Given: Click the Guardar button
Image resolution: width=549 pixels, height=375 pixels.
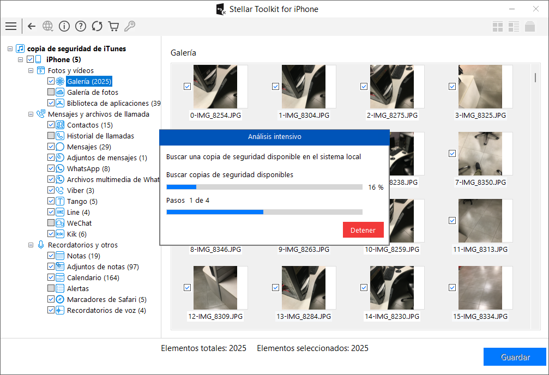Looking at the screenshot, I should (x=515, y=357).
